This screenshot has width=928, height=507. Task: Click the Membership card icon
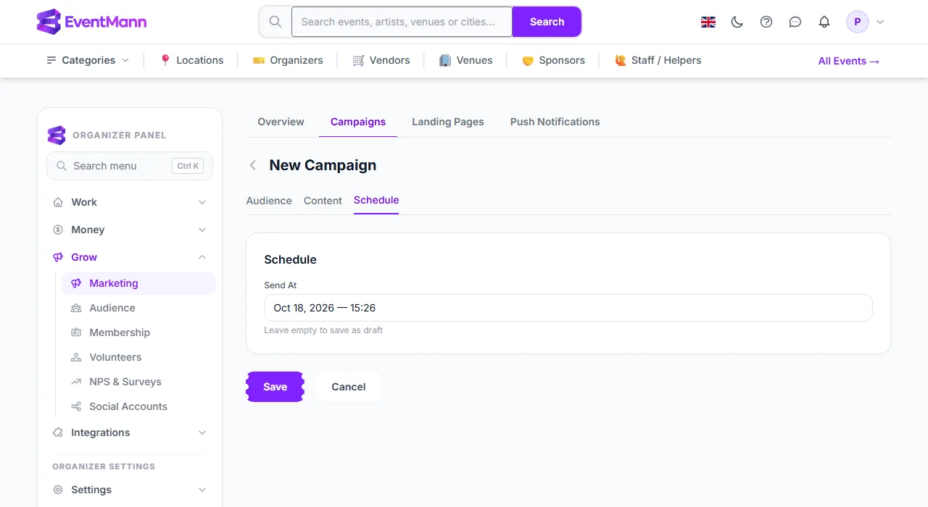pyautogui.click(x=76, y=332)
